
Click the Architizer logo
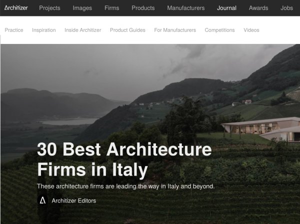(16, 8)
